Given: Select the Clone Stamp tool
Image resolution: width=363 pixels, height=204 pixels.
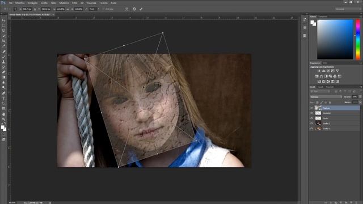Looking at the screenshot, I should coord(3,62).
